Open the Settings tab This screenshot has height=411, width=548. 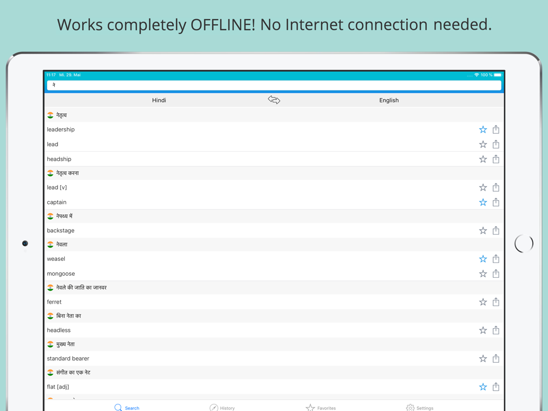point(420,408)
